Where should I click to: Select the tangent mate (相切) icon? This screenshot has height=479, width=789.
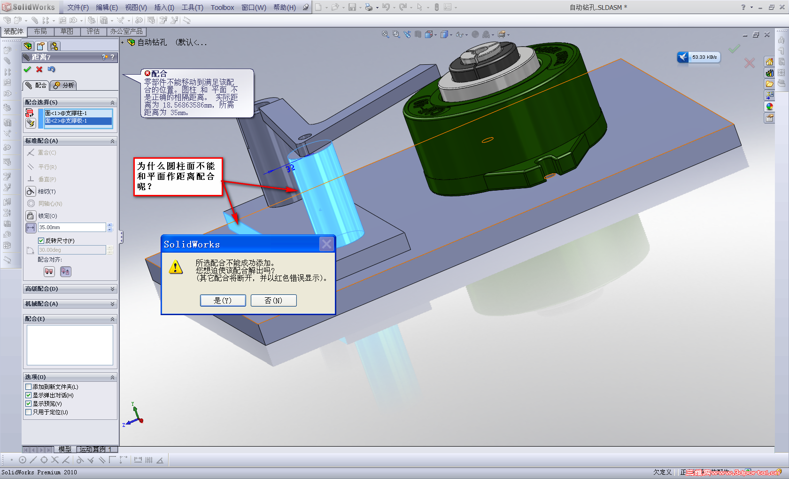31,191
